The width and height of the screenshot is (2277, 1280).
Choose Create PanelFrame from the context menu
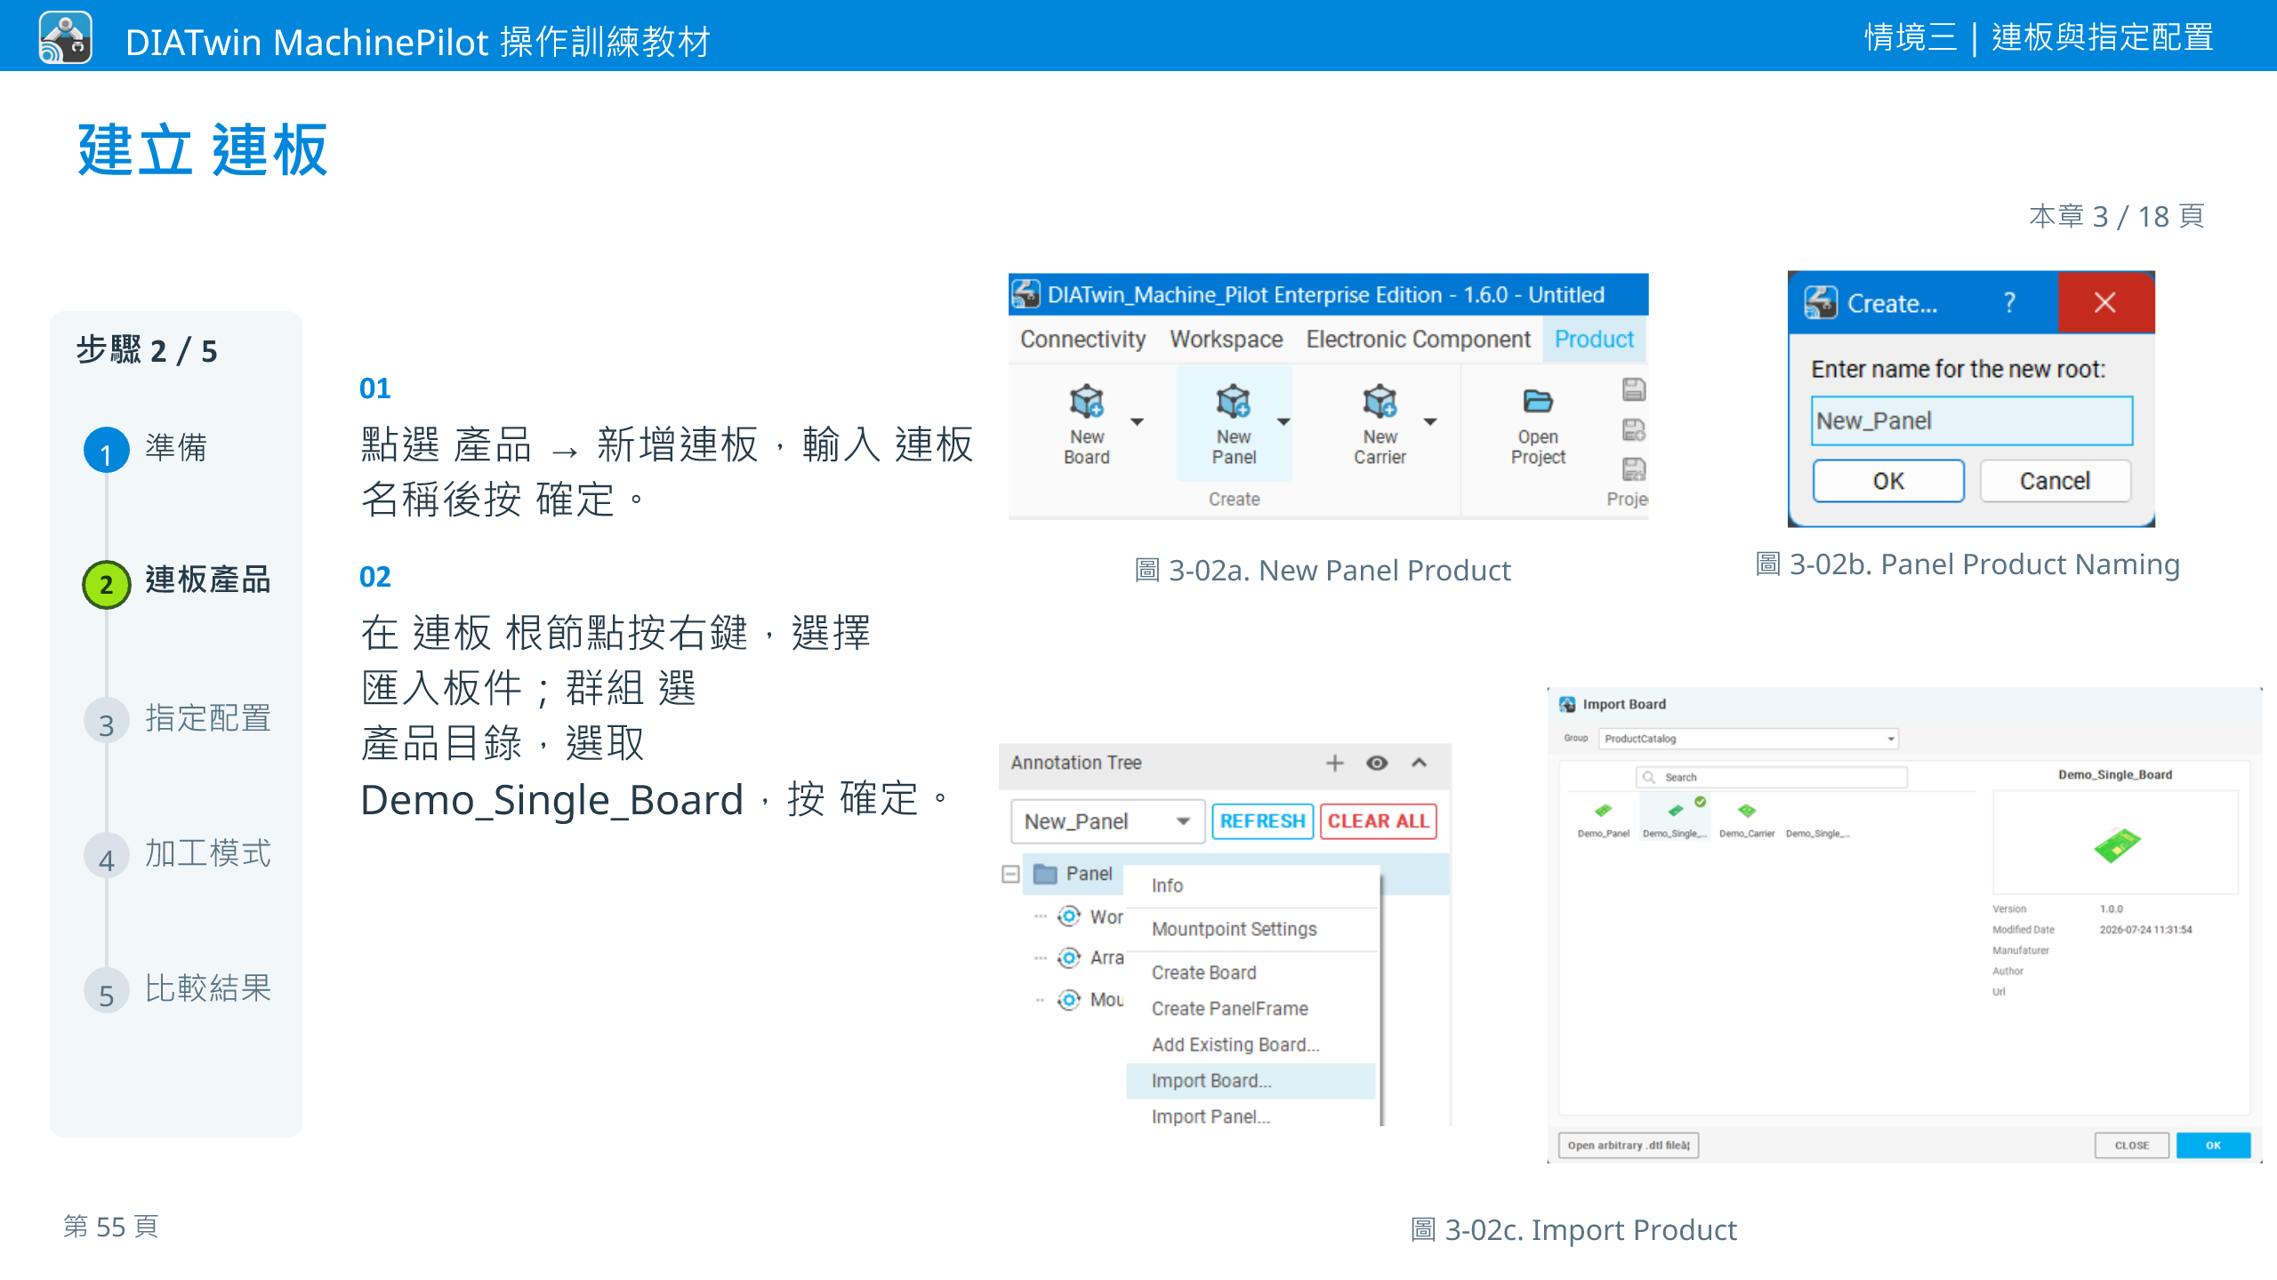1251,1009
